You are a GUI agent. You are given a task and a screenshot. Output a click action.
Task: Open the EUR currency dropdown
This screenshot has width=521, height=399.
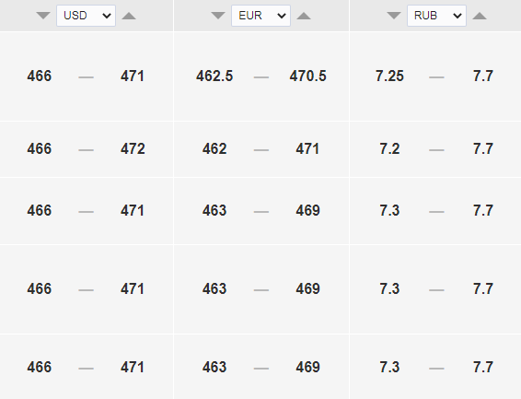click(x=260, y=16)
